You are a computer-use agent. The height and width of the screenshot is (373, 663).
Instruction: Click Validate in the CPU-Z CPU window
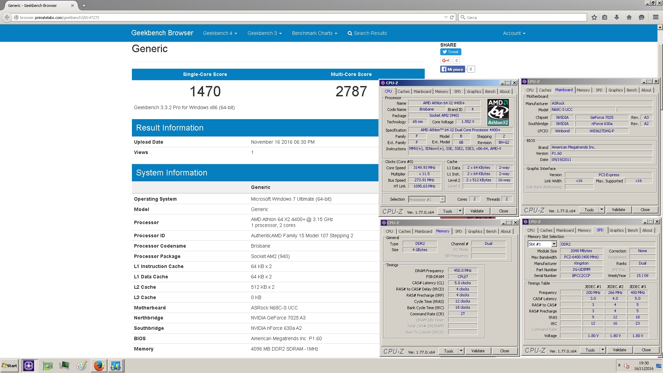pos(477,211)
